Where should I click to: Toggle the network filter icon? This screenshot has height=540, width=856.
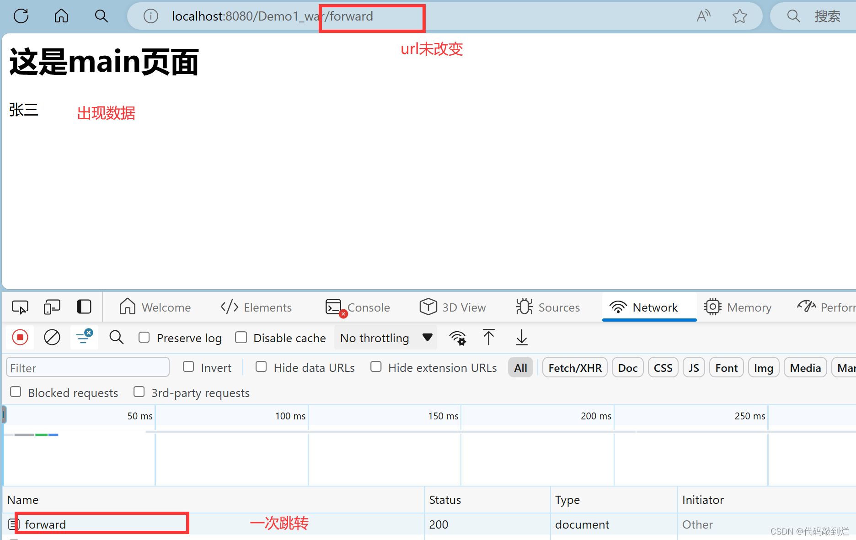(x=84, y=337)
